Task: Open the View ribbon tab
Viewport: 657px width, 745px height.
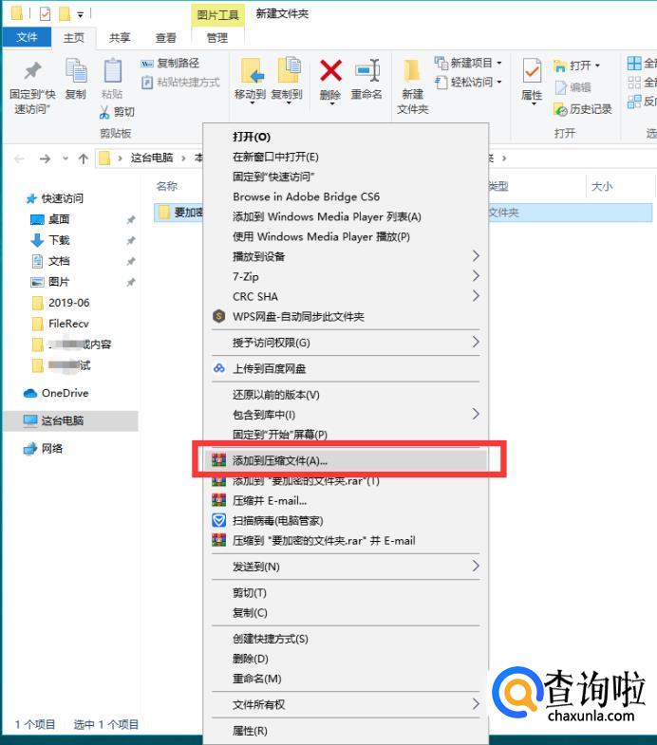Action: pyautogui.click(x=166, y=38)
